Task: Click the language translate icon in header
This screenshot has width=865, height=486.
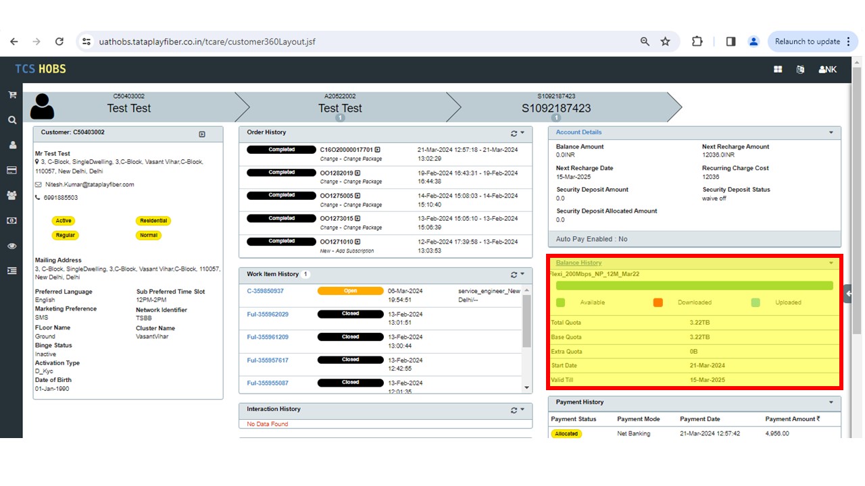Action: [800, 69]
